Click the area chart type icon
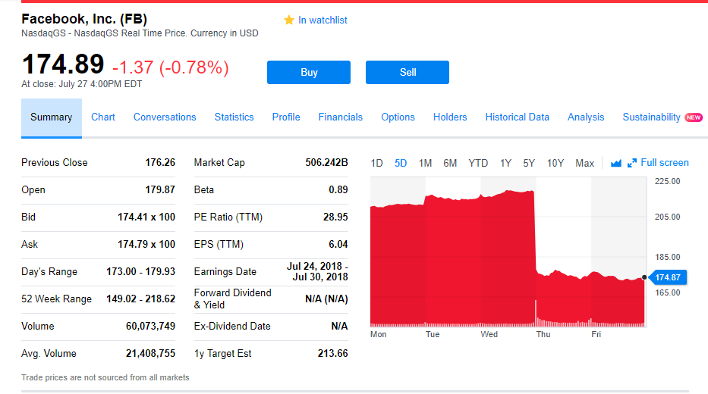This screenshot has height=394, width=708. [x=616, y=163]
